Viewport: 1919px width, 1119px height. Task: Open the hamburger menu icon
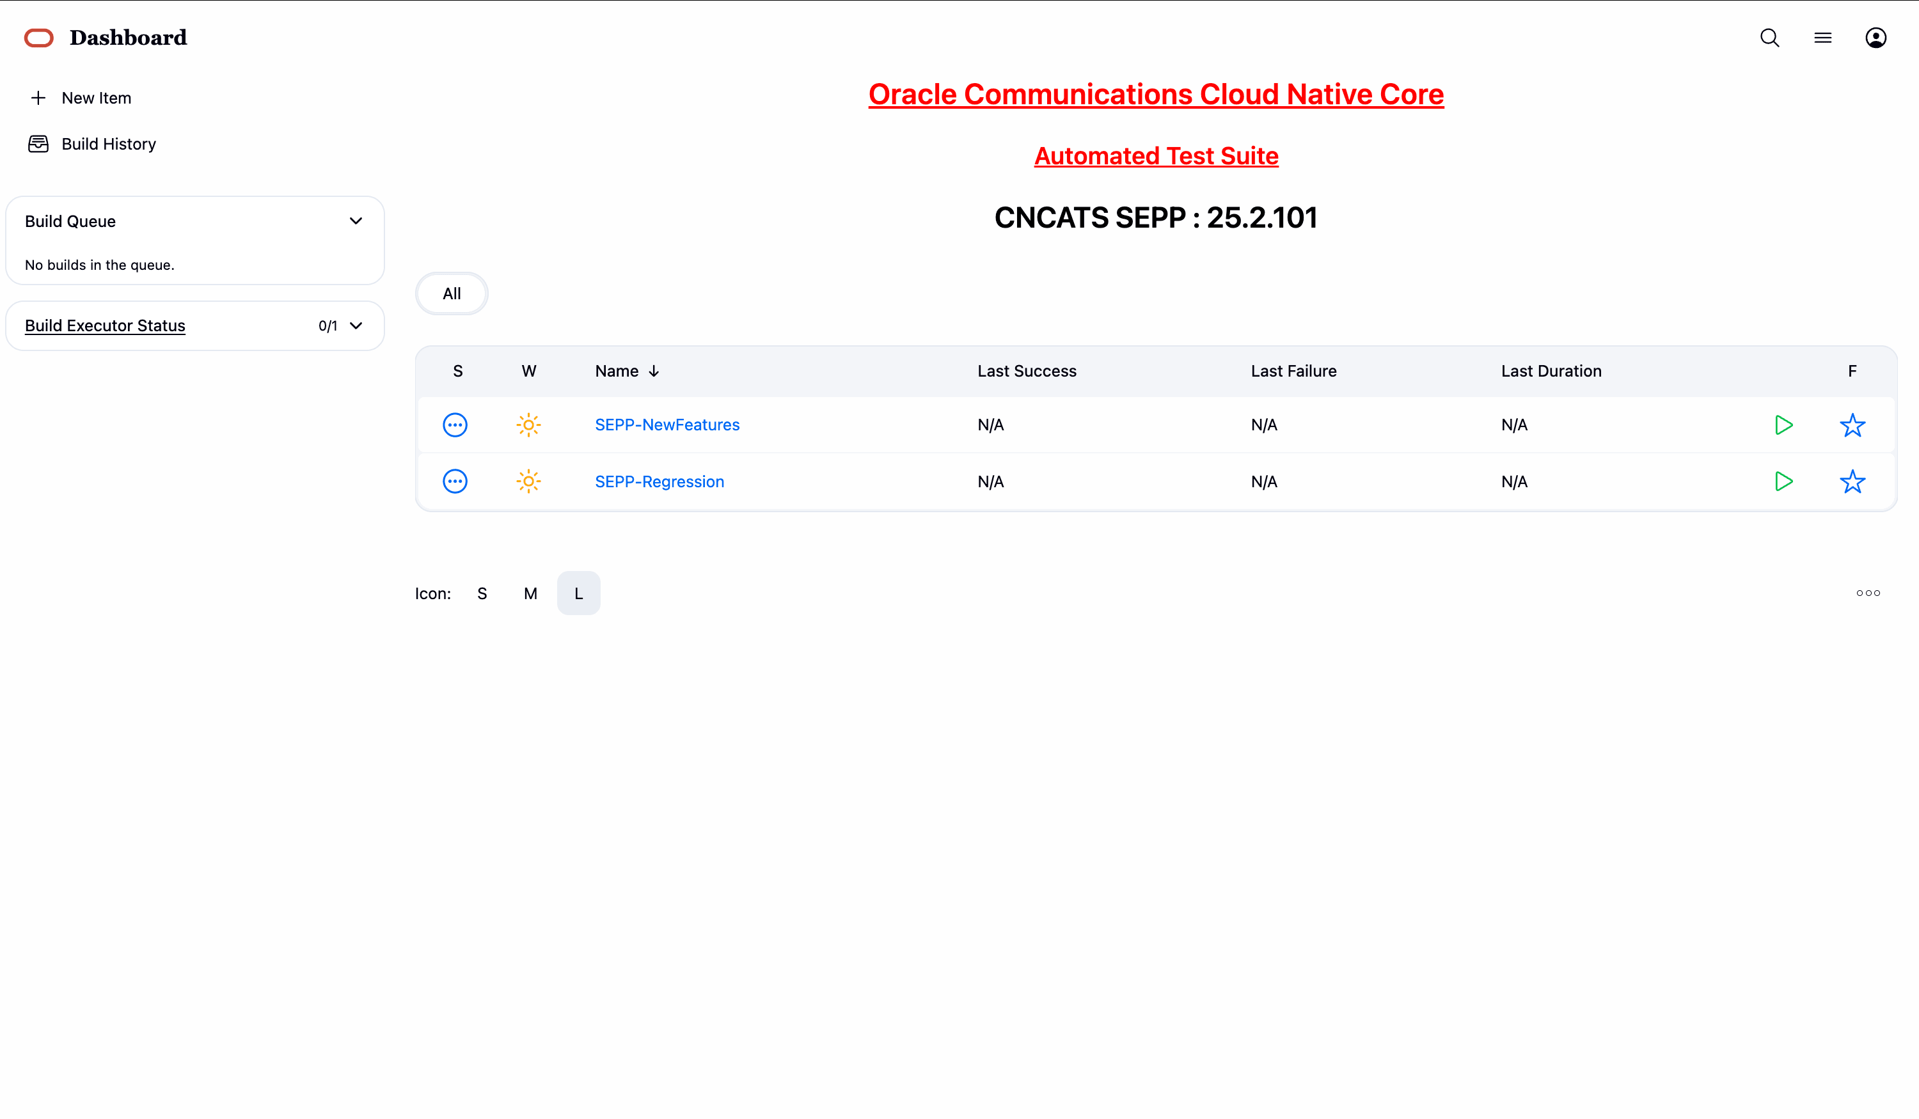1822,38
